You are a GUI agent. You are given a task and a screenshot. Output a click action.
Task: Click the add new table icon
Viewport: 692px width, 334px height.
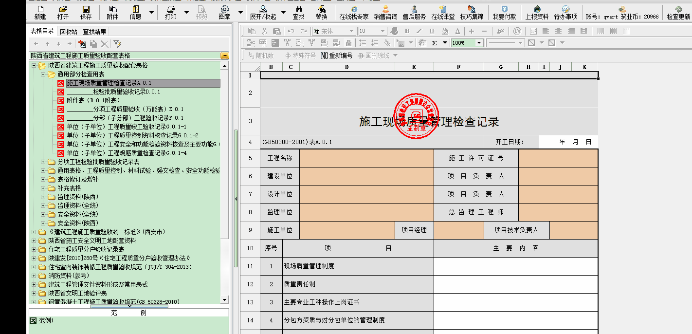[82, 44]
